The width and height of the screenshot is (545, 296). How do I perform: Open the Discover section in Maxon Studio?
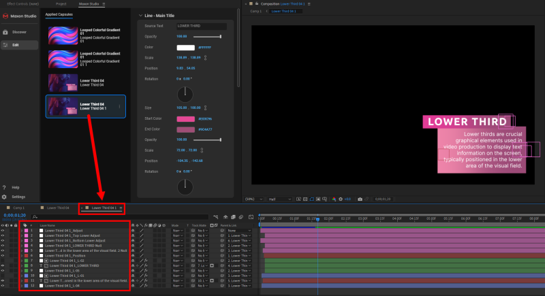[x=18, y=31]
